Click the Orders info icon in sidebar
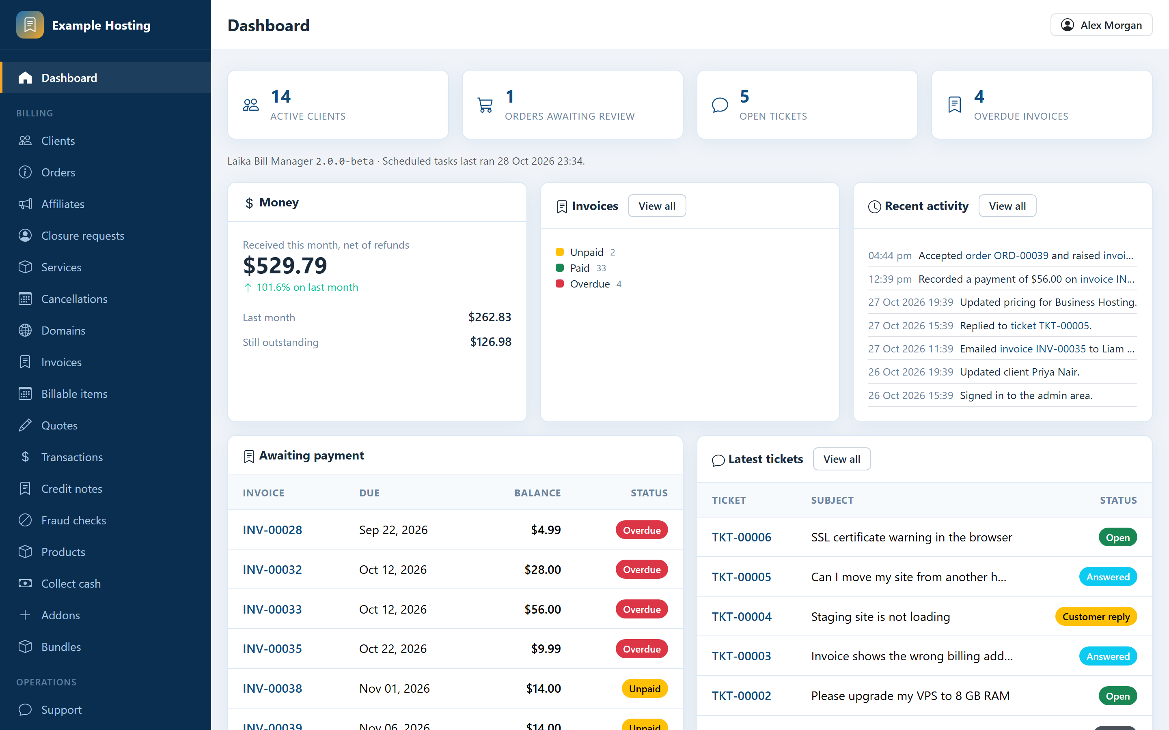The image size is (1169, 730). [x=25, y=172]
